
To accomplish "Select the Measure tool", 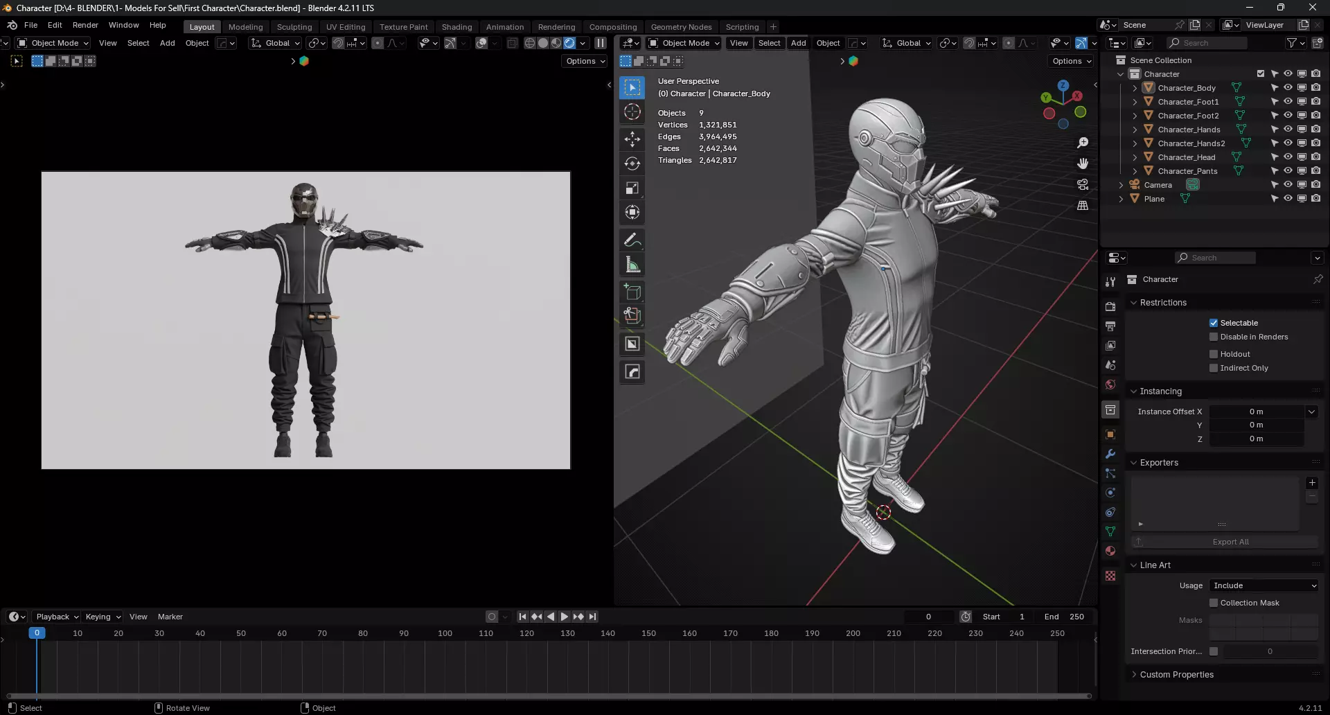I will tap(632, 265).
